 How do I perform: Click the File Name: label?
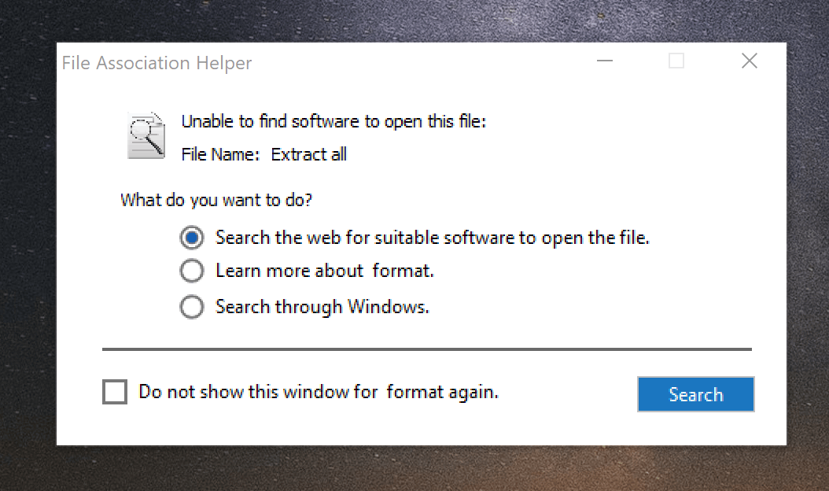pos(220,154)
